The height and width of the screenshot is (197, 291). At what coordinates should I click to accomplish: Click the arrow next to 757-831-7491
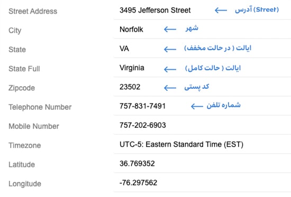click(x=197, y=106)
